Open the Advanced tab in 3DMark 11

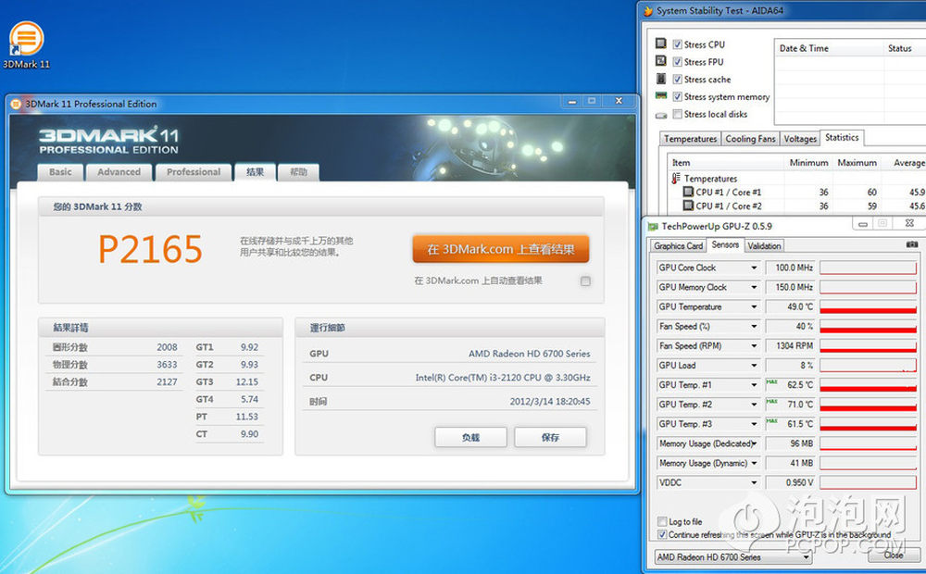pyautogui.click(x=119, y=172)
